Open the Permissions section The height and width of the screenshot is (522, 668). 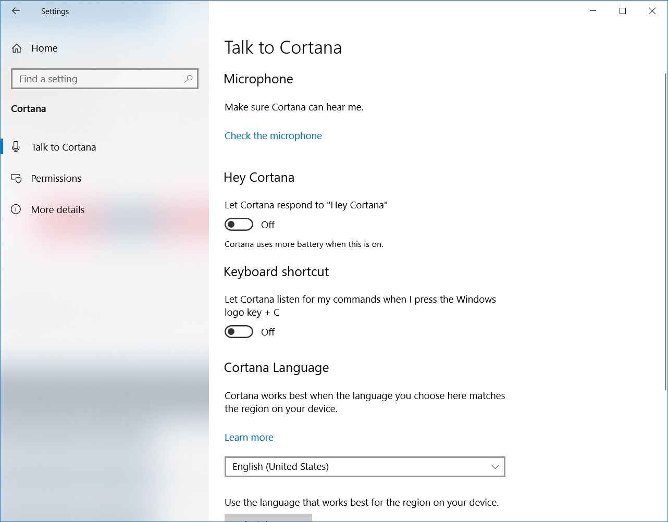104,178
